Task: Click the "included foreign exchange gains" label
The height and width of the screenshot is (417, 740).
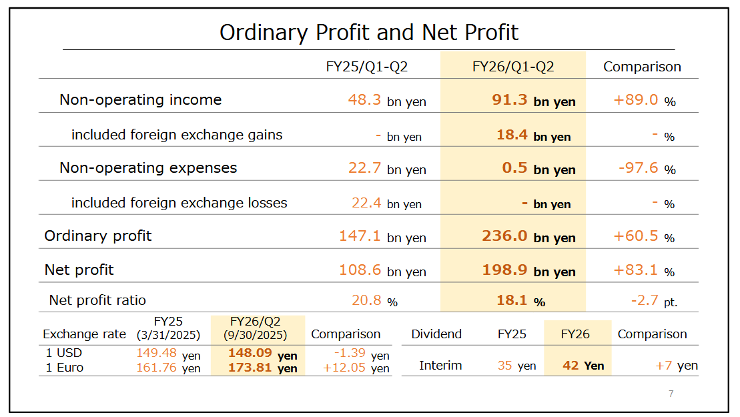Action: coord(177,135)
